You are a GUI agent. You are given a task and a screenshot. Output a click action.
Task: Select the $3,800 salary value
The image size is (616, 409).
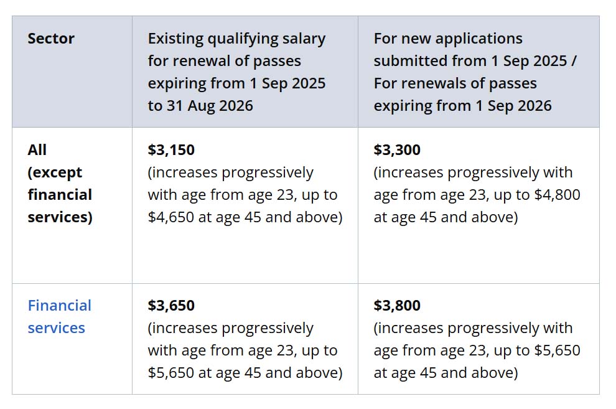coord(397,305)
